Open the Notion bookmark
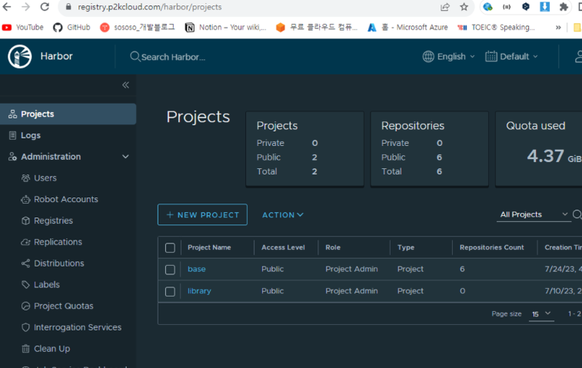Screen dimensions: 582x368 click(226, 28)
